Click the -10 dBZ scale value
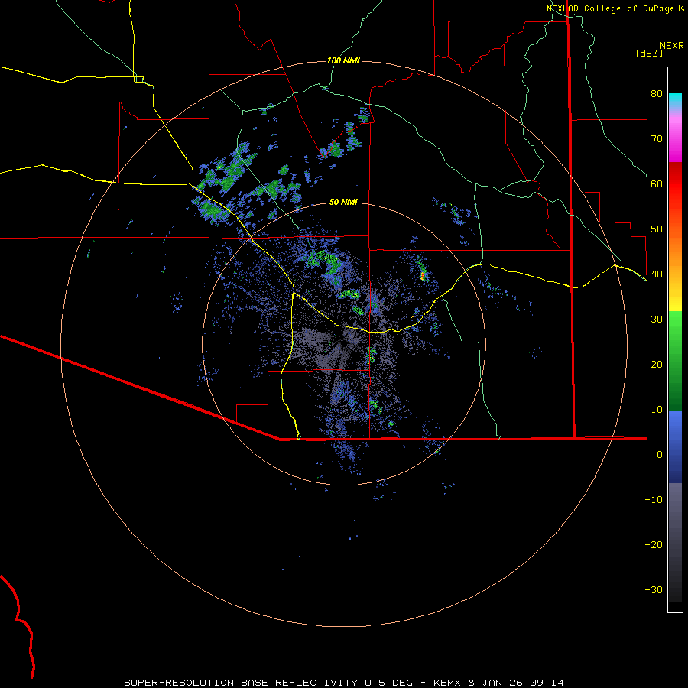 (x=654, y=499)
